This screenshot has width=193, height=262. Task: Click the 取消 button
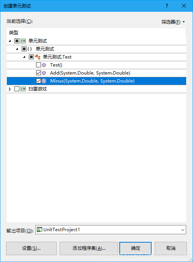171,248
